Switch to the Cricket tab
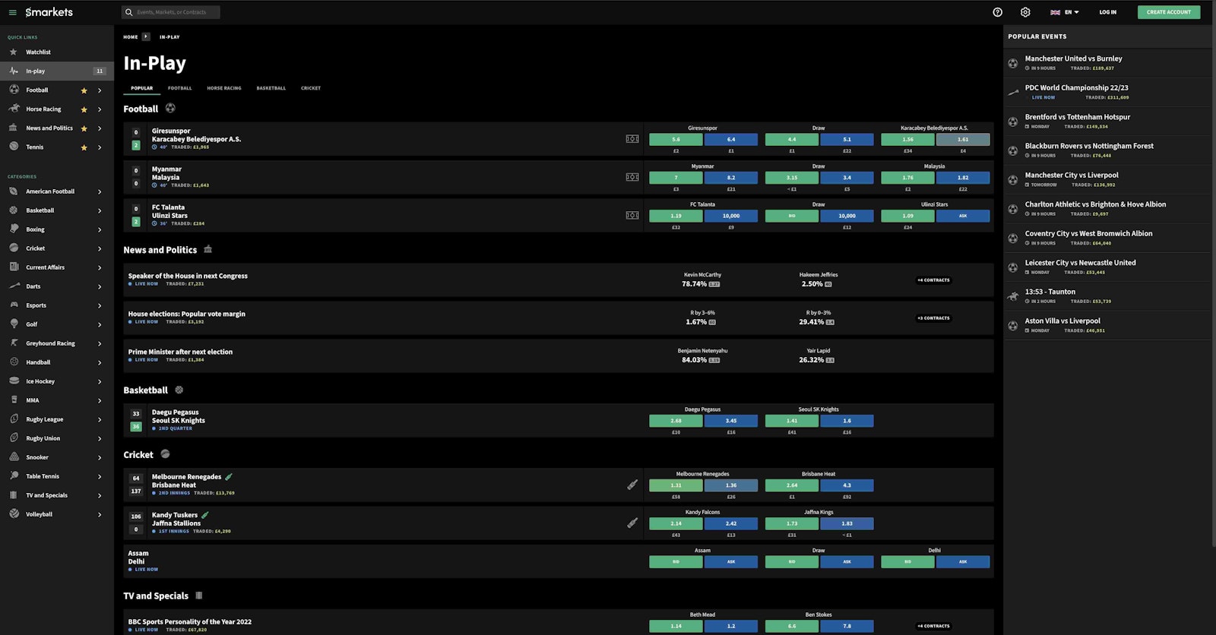 [311, 88]
